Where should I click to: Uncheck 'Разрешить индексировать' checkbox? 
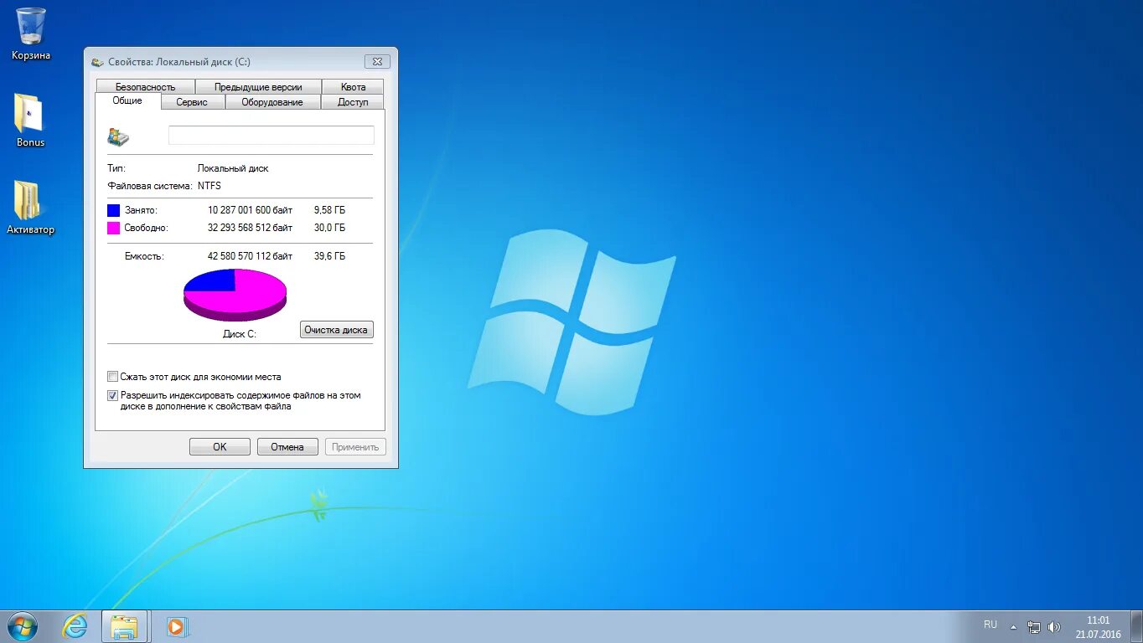point(112,395)
